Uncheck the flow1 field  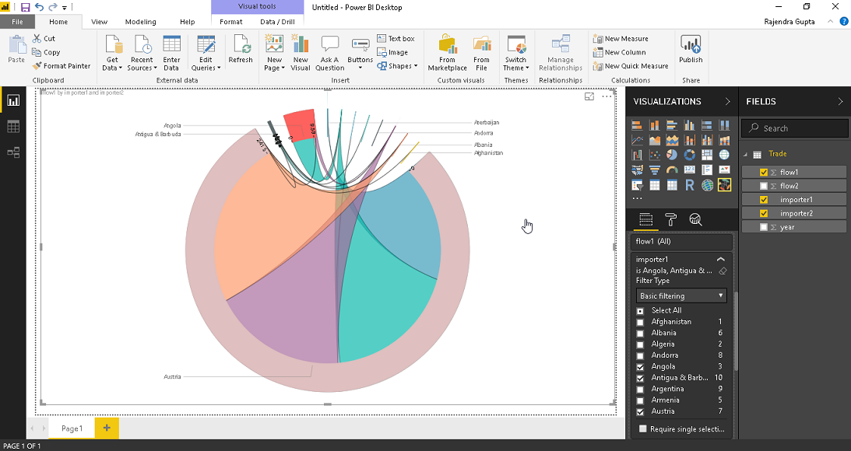click(764, 173)
